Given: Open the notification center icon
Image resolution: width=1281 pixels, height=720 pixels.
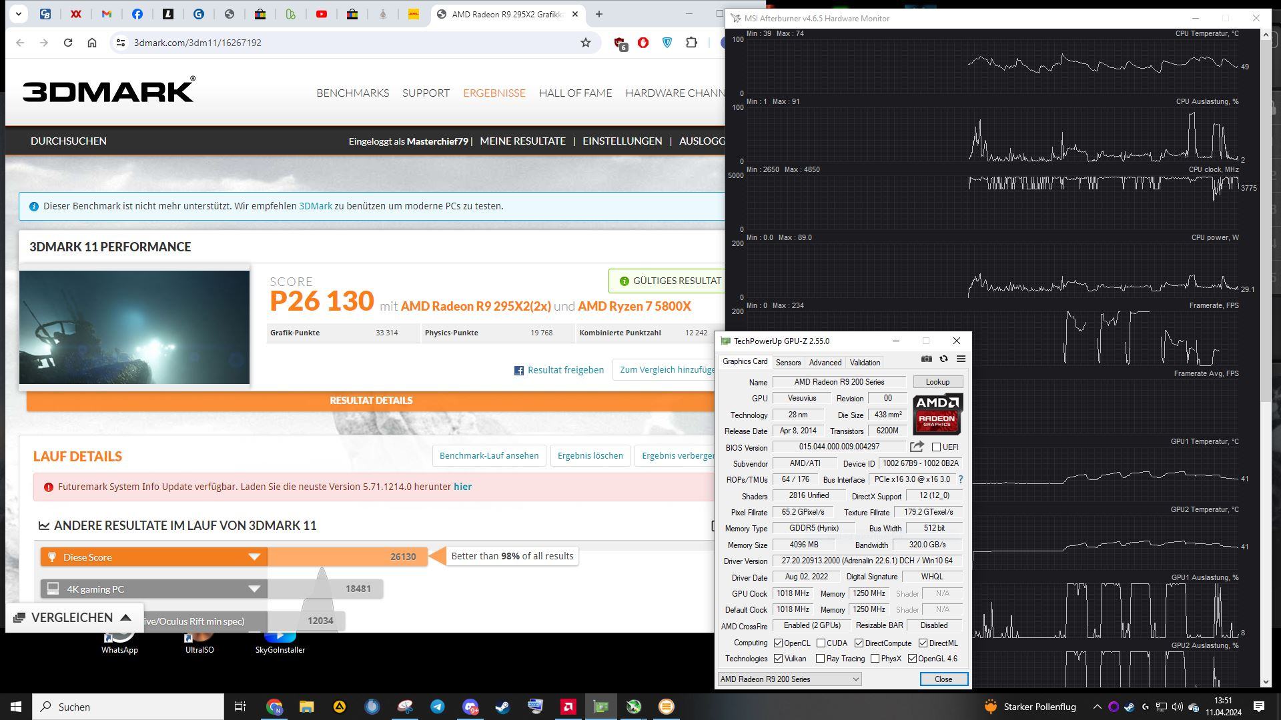Looking at the screenshot, I should [1259, 707].
